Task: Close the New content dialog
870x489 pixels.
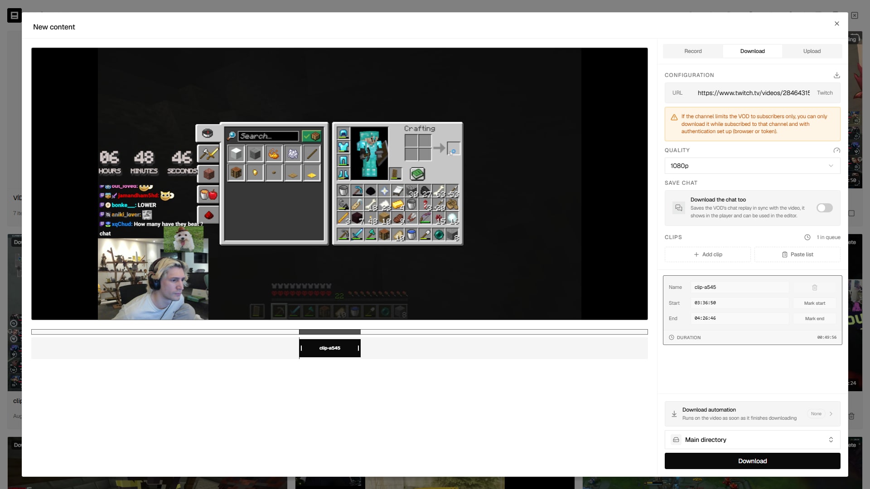Action: 837,24
